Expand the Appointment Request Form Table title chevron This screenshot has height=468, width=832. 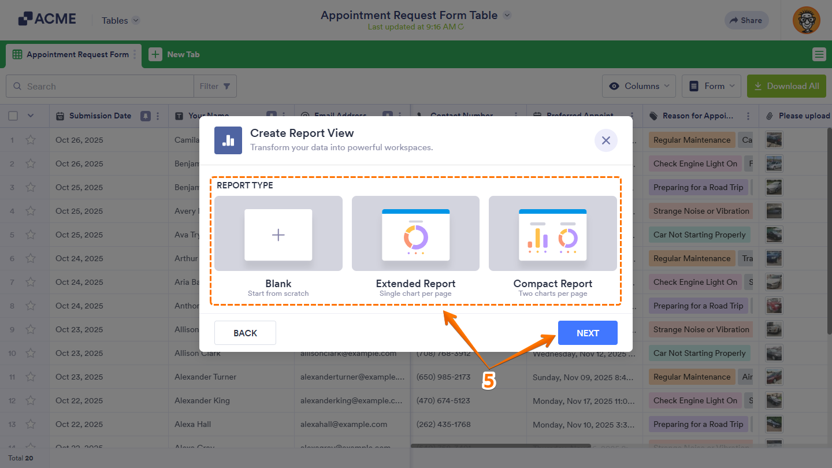tap(507, 16)
